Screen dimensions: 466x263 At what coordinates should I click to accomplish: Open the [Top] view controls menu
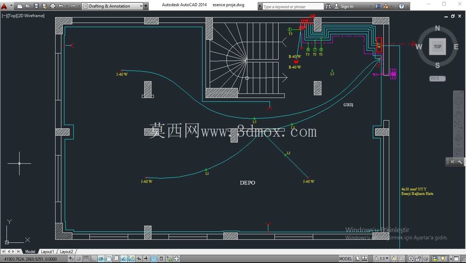[x=12, y=16]
